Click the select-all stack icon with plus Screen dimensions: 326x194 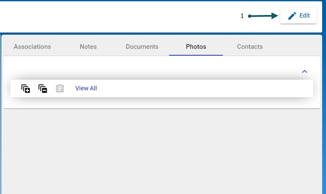(26, 89)
